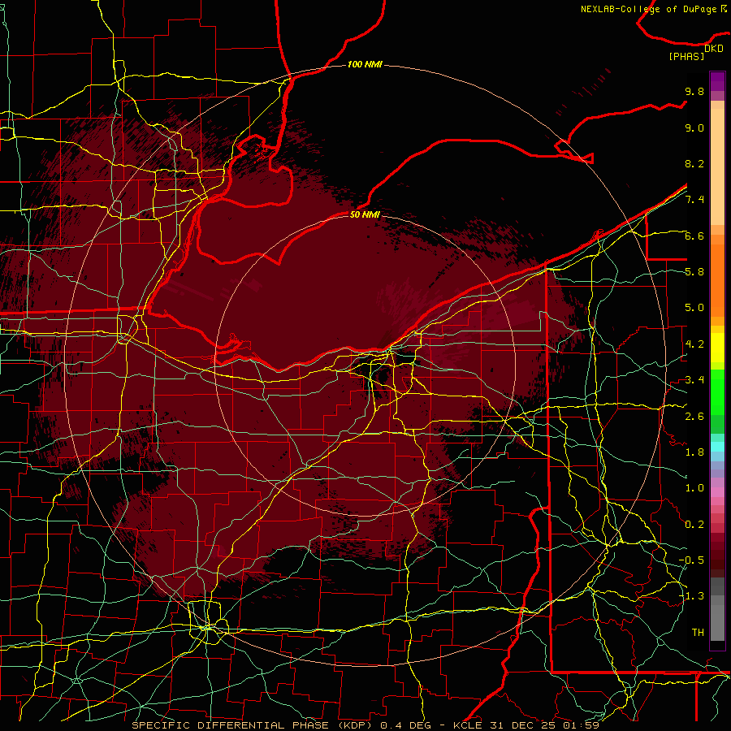Select the 5.0 scale value
Image resolution: width=731 pixels, height=731 pixels.
point(694,308)
